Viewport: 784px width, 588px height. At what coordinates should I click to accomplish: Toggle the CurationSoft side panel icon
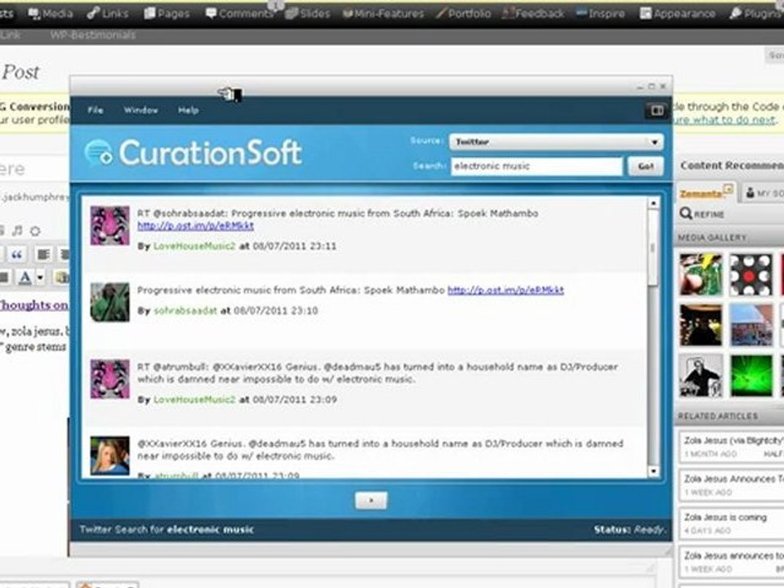click(657, 110)
